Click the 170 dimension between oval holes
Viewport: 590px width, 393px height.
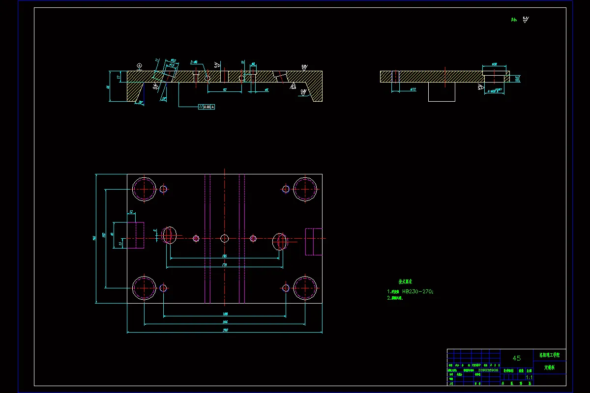[x=225, y=265]
